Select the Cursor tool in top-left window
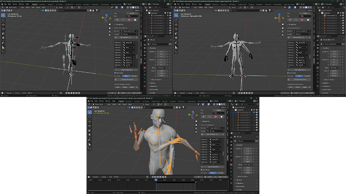Viewport: 346px width, 194px height. pyautogui.click(x=3, y=20)
